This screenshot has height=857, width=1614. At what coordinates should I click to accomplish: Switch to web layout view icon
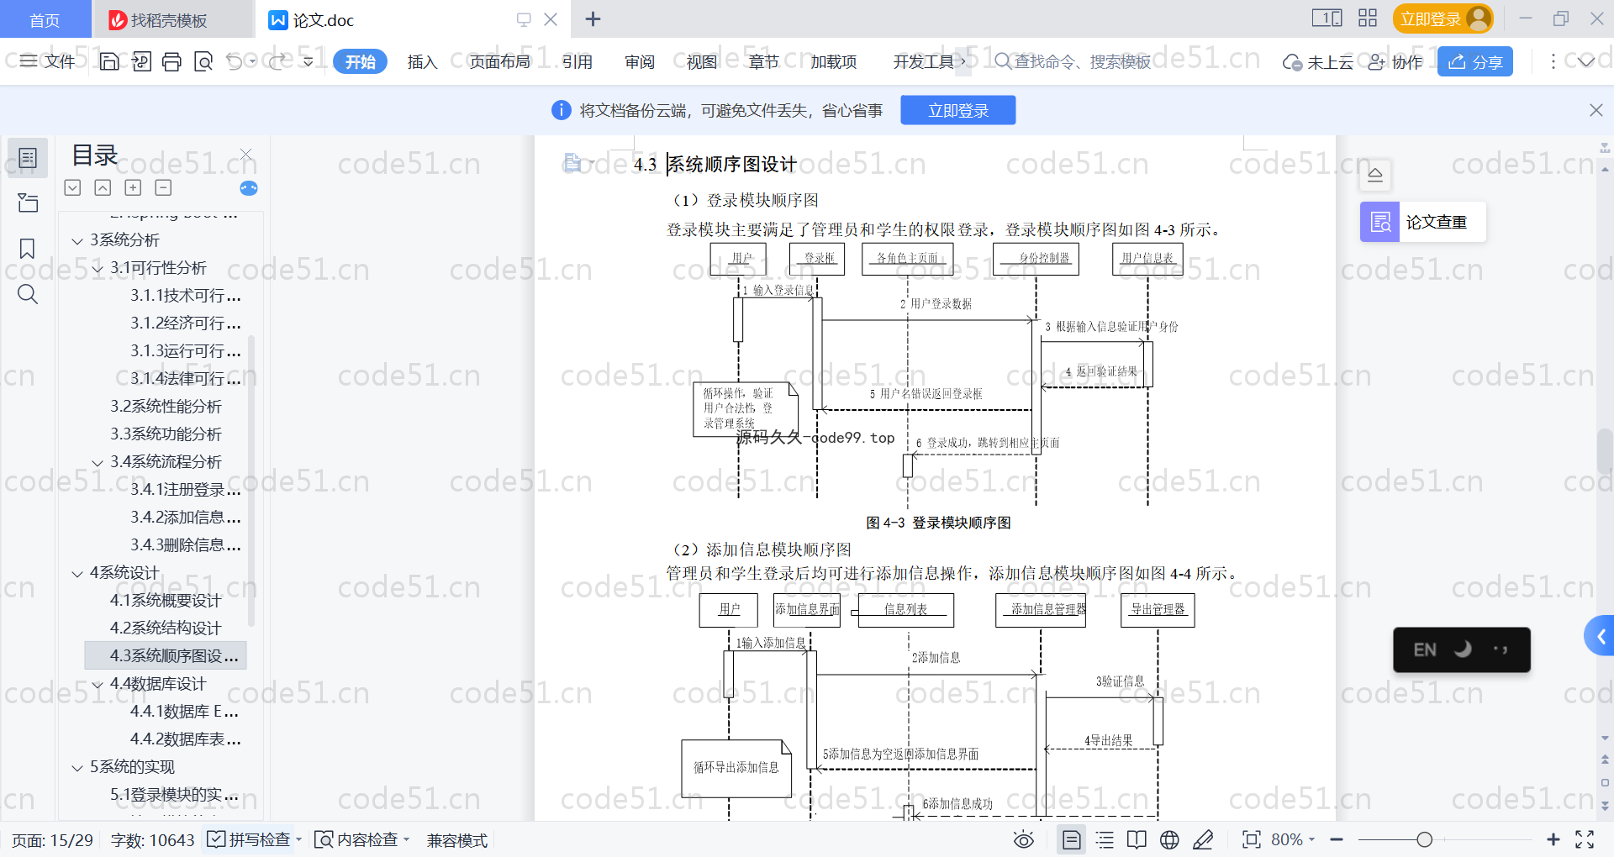click(x=1169, y=839)
